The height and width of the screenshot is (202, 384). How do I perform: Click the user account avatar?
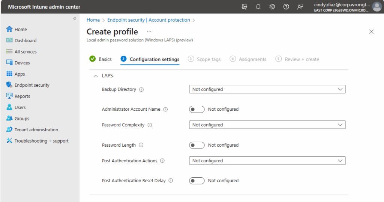[x=376, y=7]
